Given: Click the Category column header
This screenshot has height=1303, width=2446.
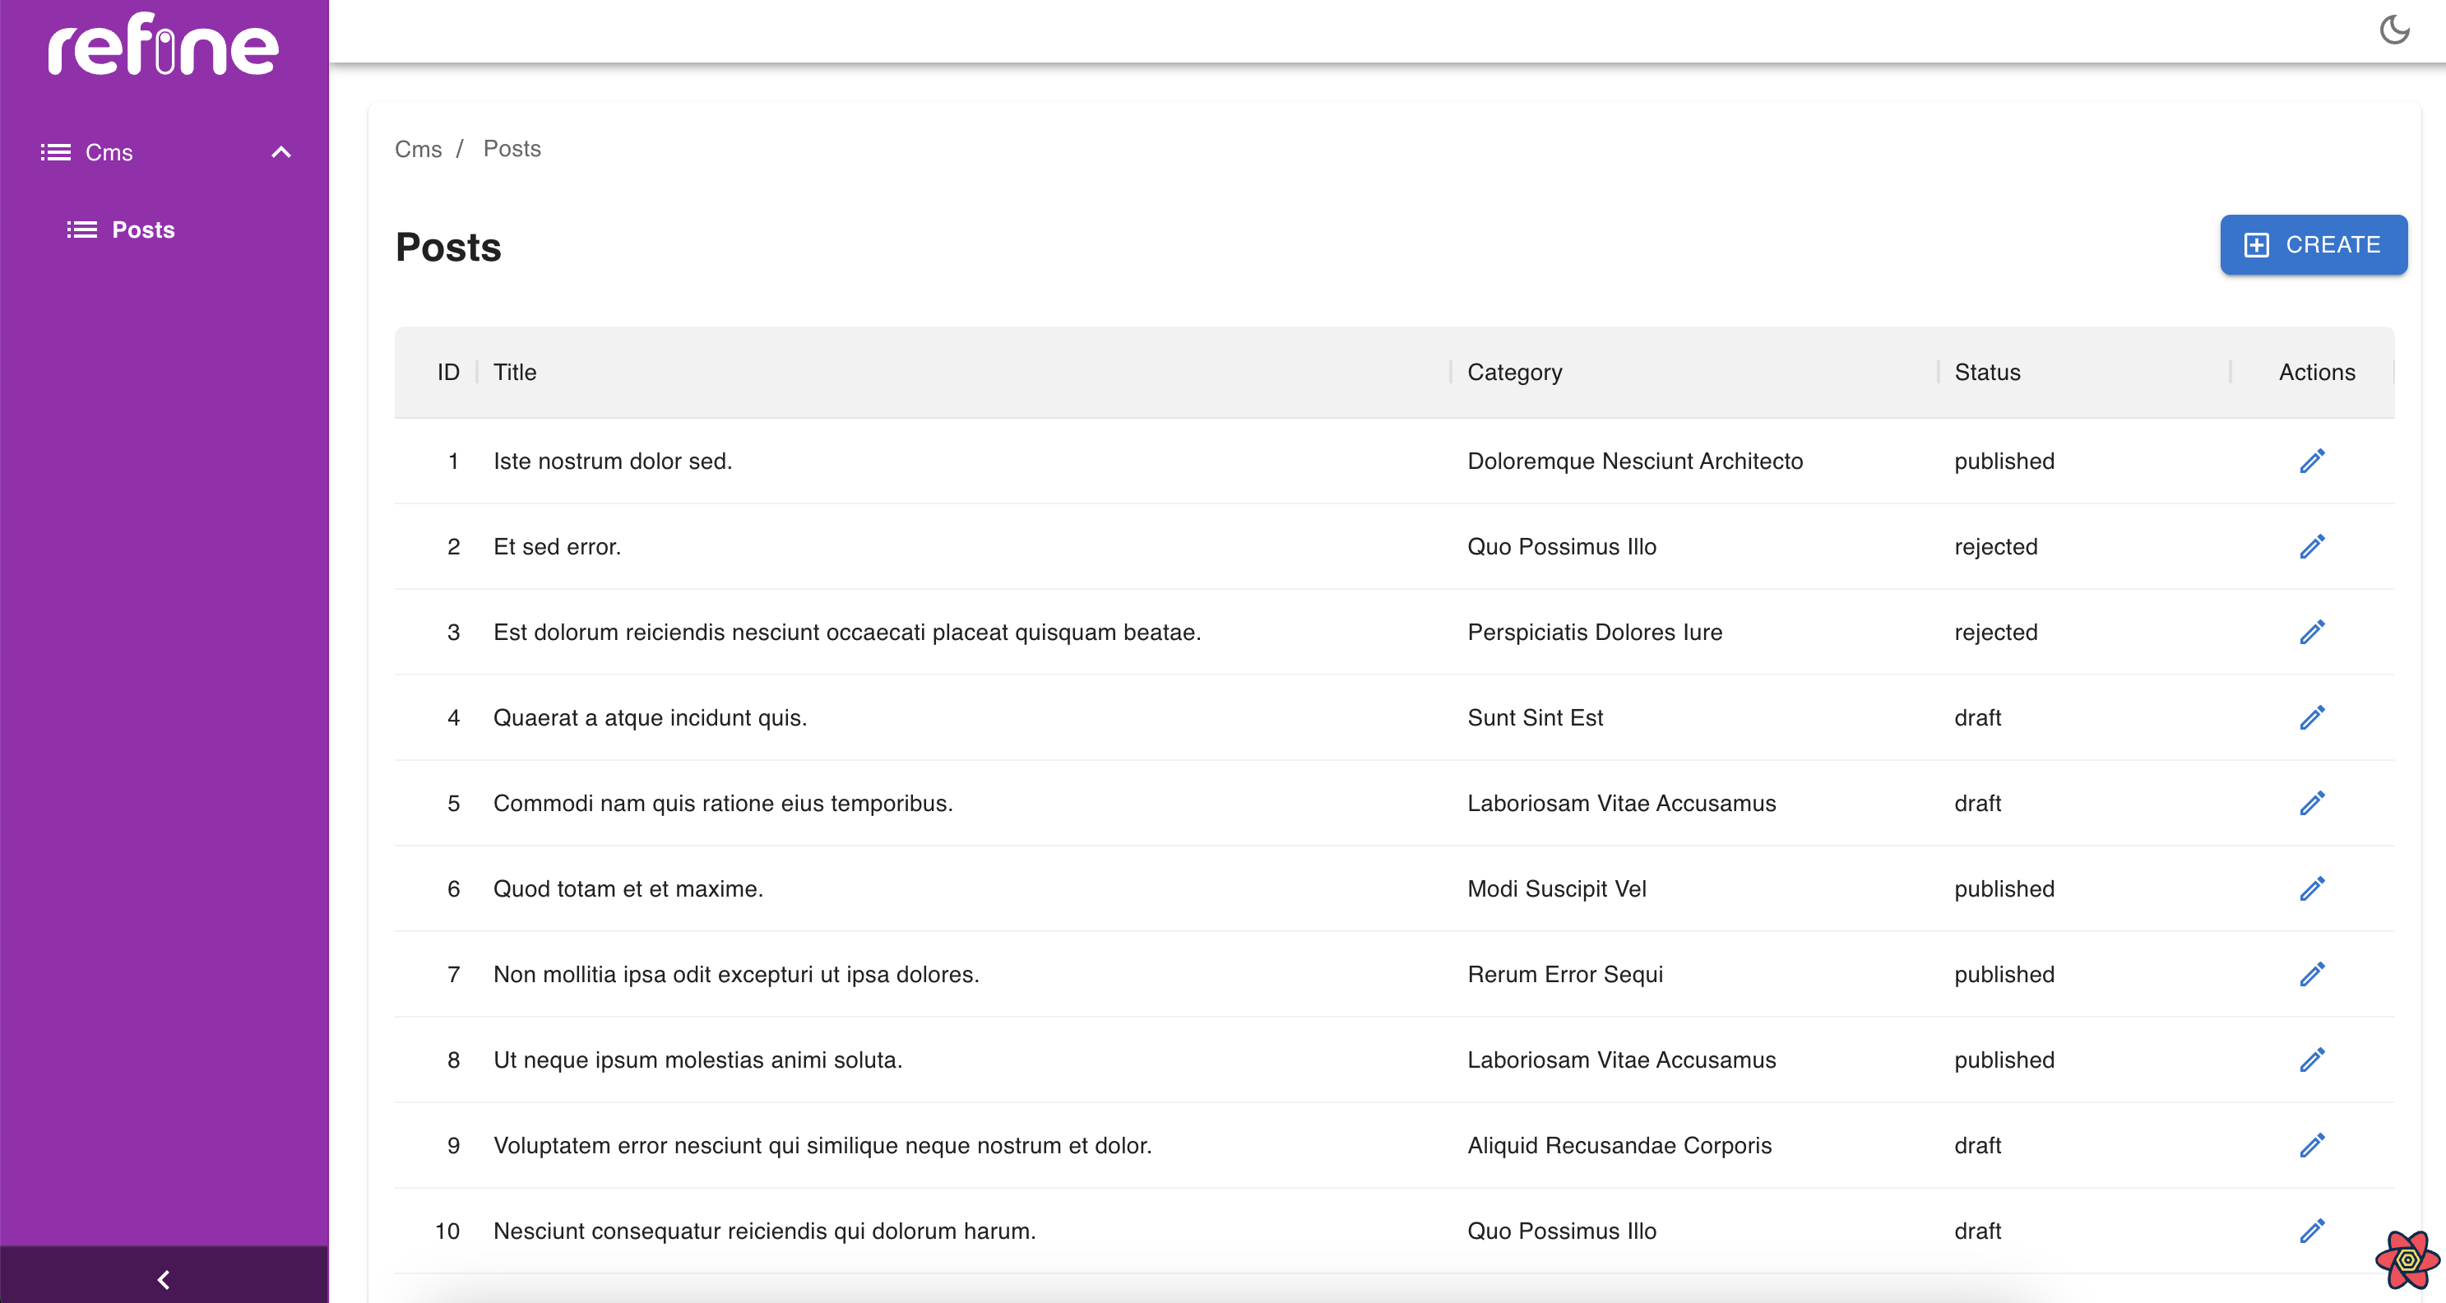Looking at the screenshot, I should [x=1513, y=373].
